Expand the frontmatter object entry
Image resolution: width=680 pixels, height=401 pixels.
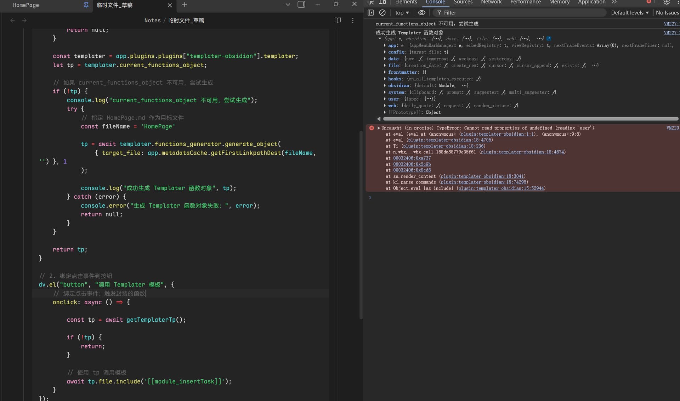(385, 72)
